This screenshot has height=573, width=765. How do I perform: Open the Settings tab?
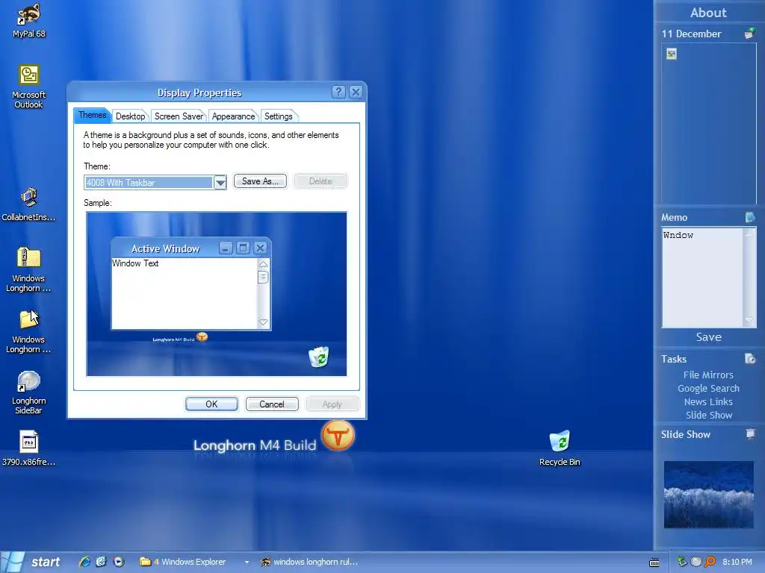tap(279, 116)
